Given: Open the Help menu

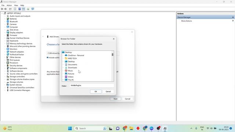Looking at the screenshot, I should coord(22,5).
